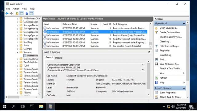The width and height of the screenshot is (197, 111).
Task: Open the Command Prompt taskbar icon
Action: point(32,107)
